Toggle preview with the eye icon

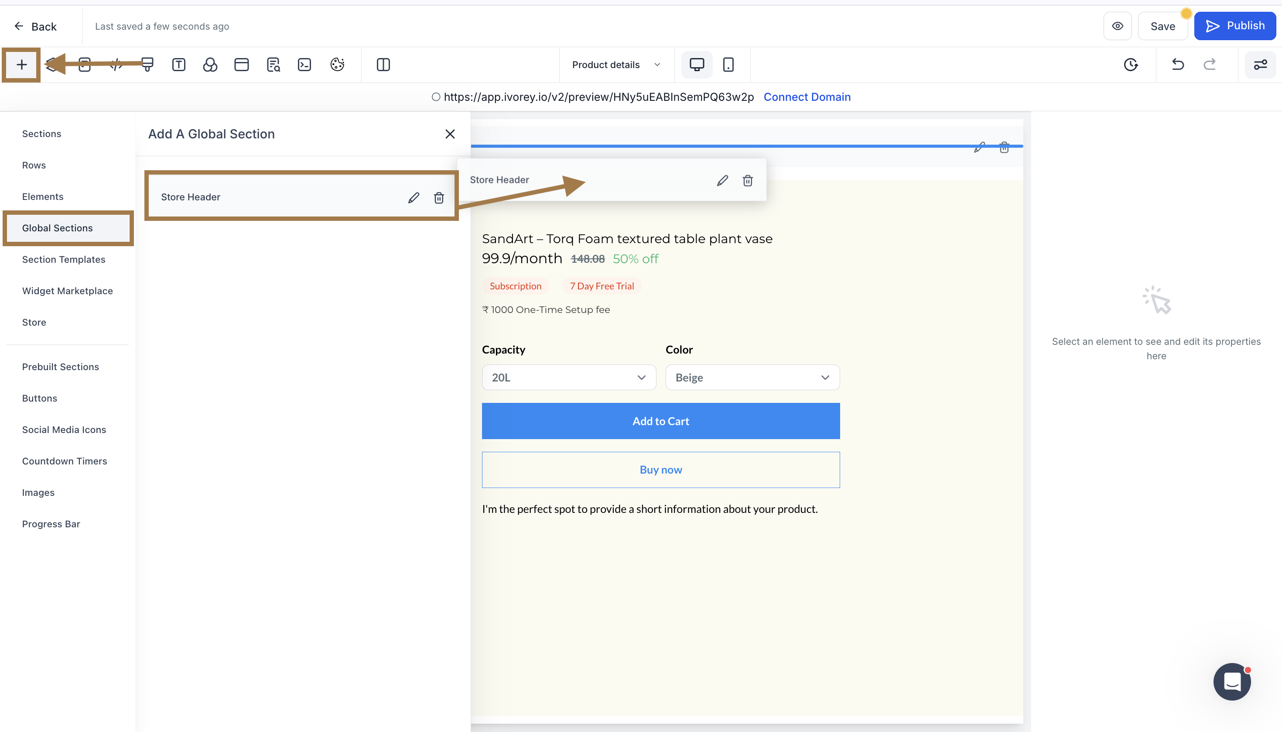coord(1117,26)
